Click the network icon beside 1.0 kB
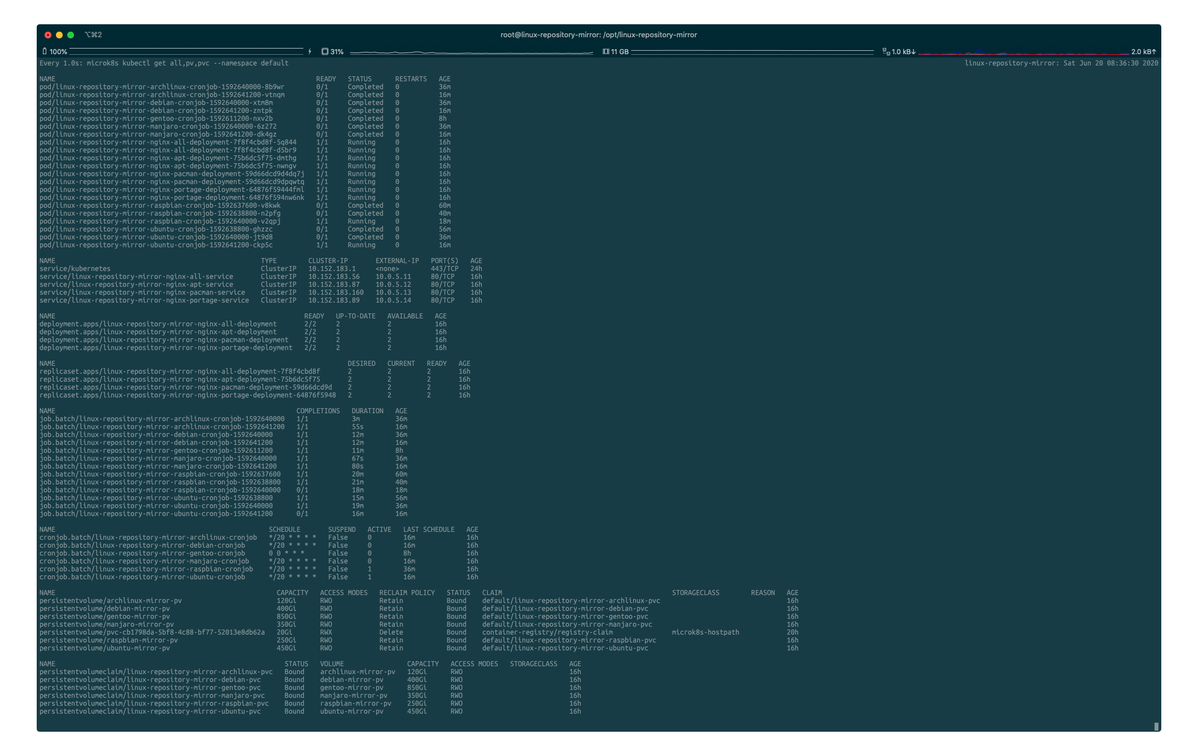1198x756 pixels. click(x=886, y=51)
